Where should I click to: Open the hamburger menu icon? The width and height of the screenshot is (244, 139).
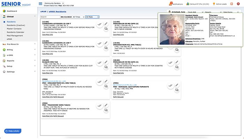pyautogui.click(x=40, y=4)
